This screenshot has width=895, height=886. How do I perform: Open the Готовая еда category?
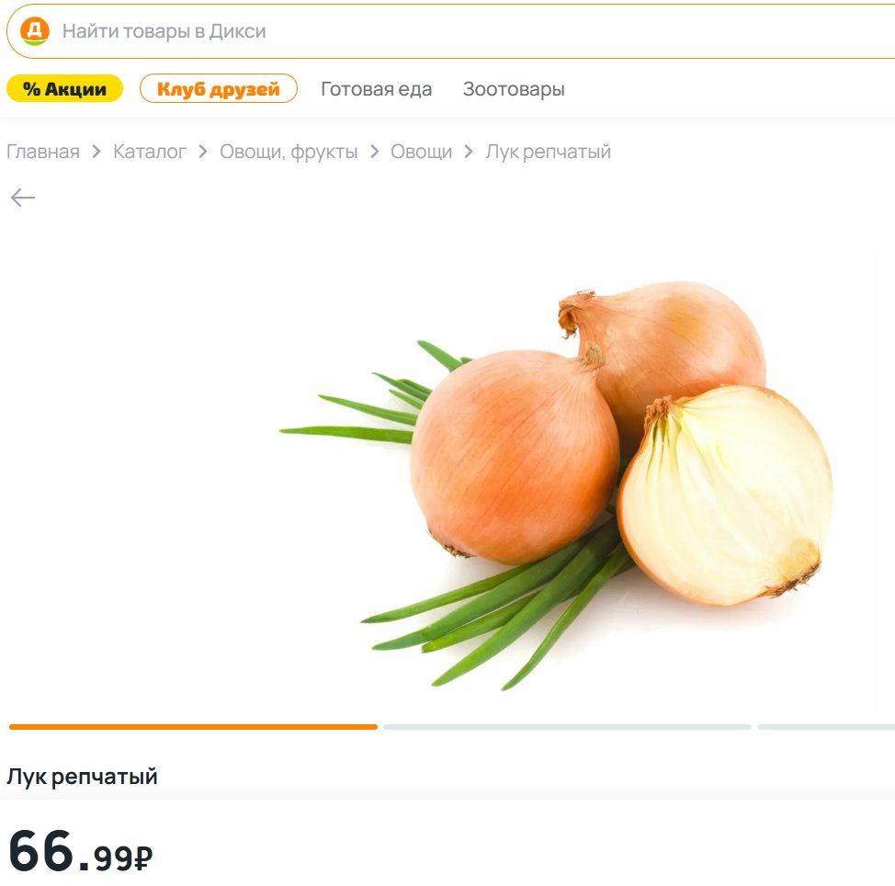click(376, 89)
